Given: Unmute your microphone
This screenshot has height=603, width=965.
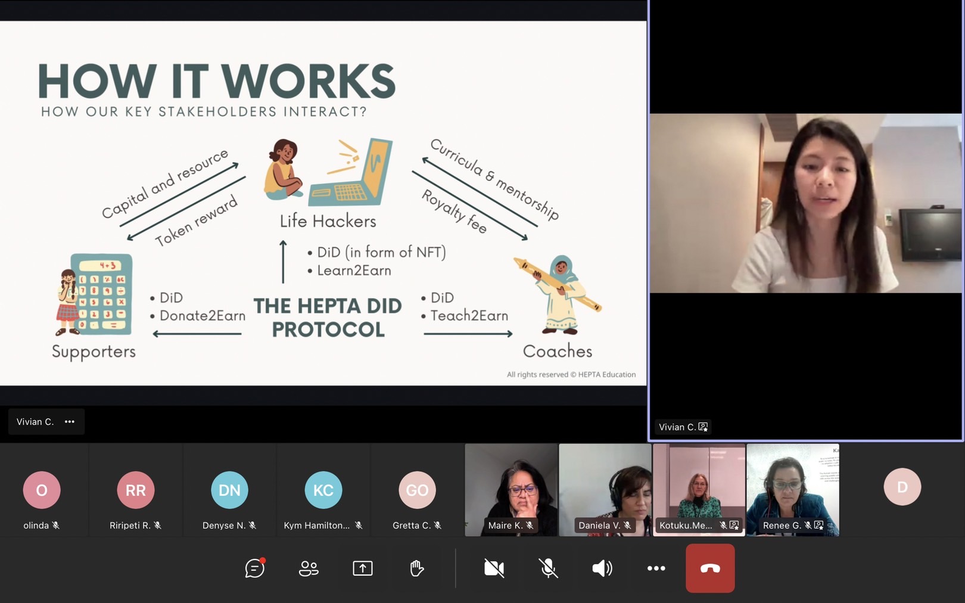Looking at the screenshot, I should coord(548,568).
